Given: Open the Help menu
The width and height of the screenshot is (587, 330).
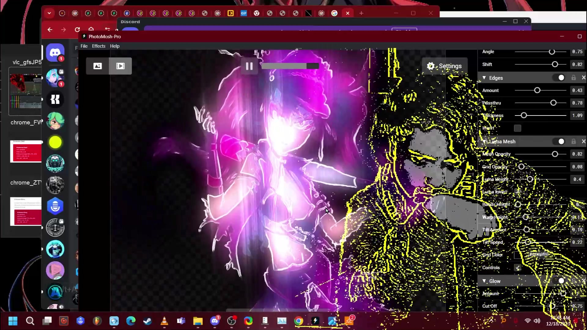Looking at the screenshot, I should click(x=115, y=46).
